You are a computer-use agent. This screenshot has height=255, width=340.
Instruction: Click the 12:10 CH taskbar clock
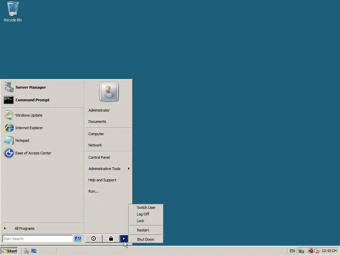point(329,251)
